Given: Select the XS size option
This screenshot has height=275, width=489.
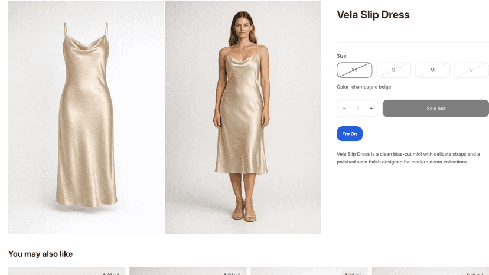Looking at the screenshot, I should click(354, 70).
